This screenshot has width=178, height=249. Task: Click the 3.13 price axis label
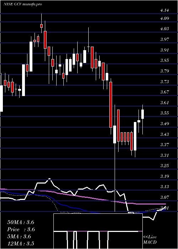coord(164,186)
